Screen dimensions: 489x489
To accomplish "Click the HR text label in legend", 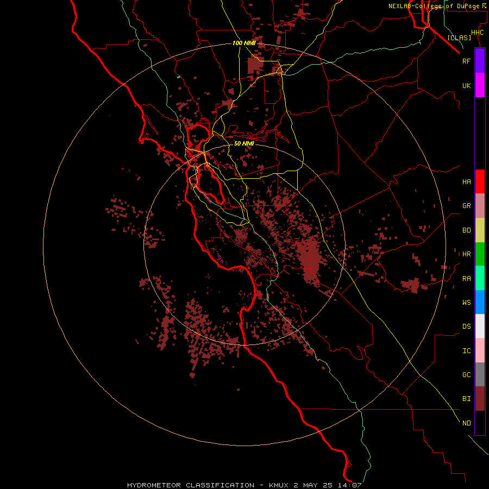I will [466, 254].
